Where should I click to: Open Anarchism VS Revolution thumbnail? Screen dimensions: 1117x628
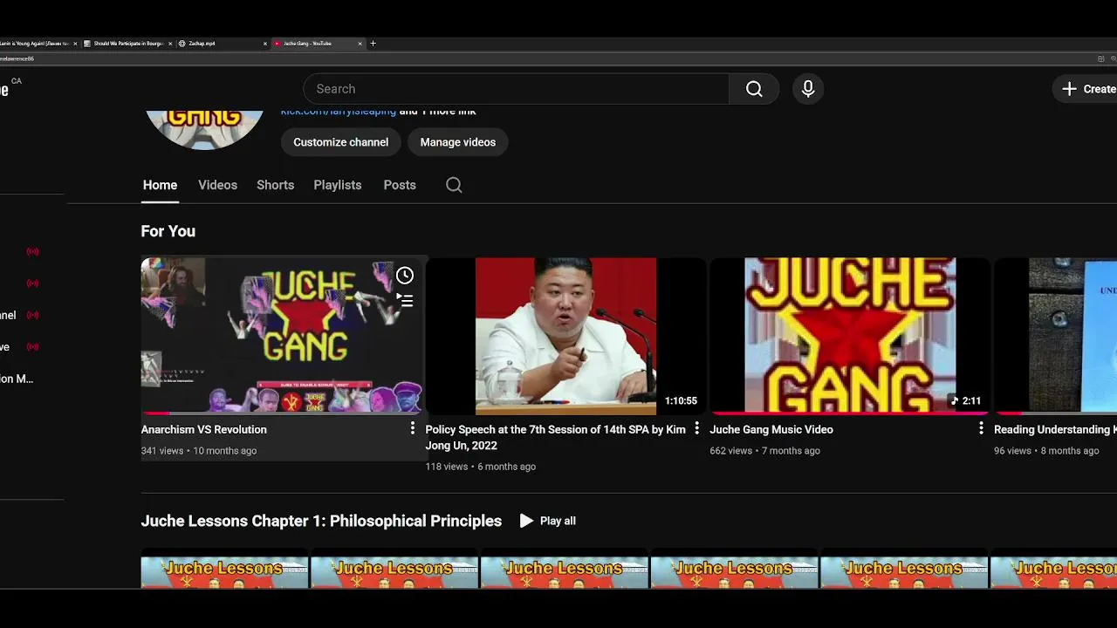[282, 335]
